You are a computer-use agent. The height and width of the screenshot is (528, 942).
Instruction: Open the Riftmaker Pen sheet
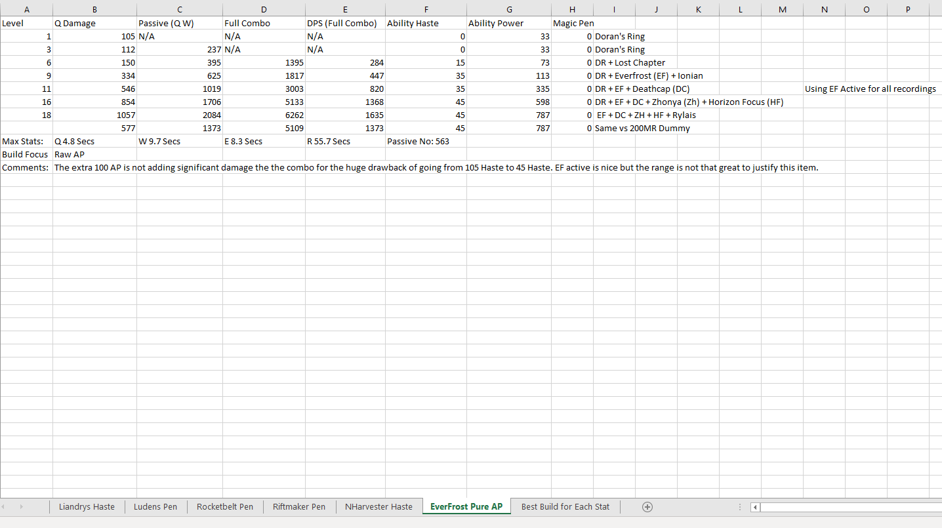(x=298, y=506)
